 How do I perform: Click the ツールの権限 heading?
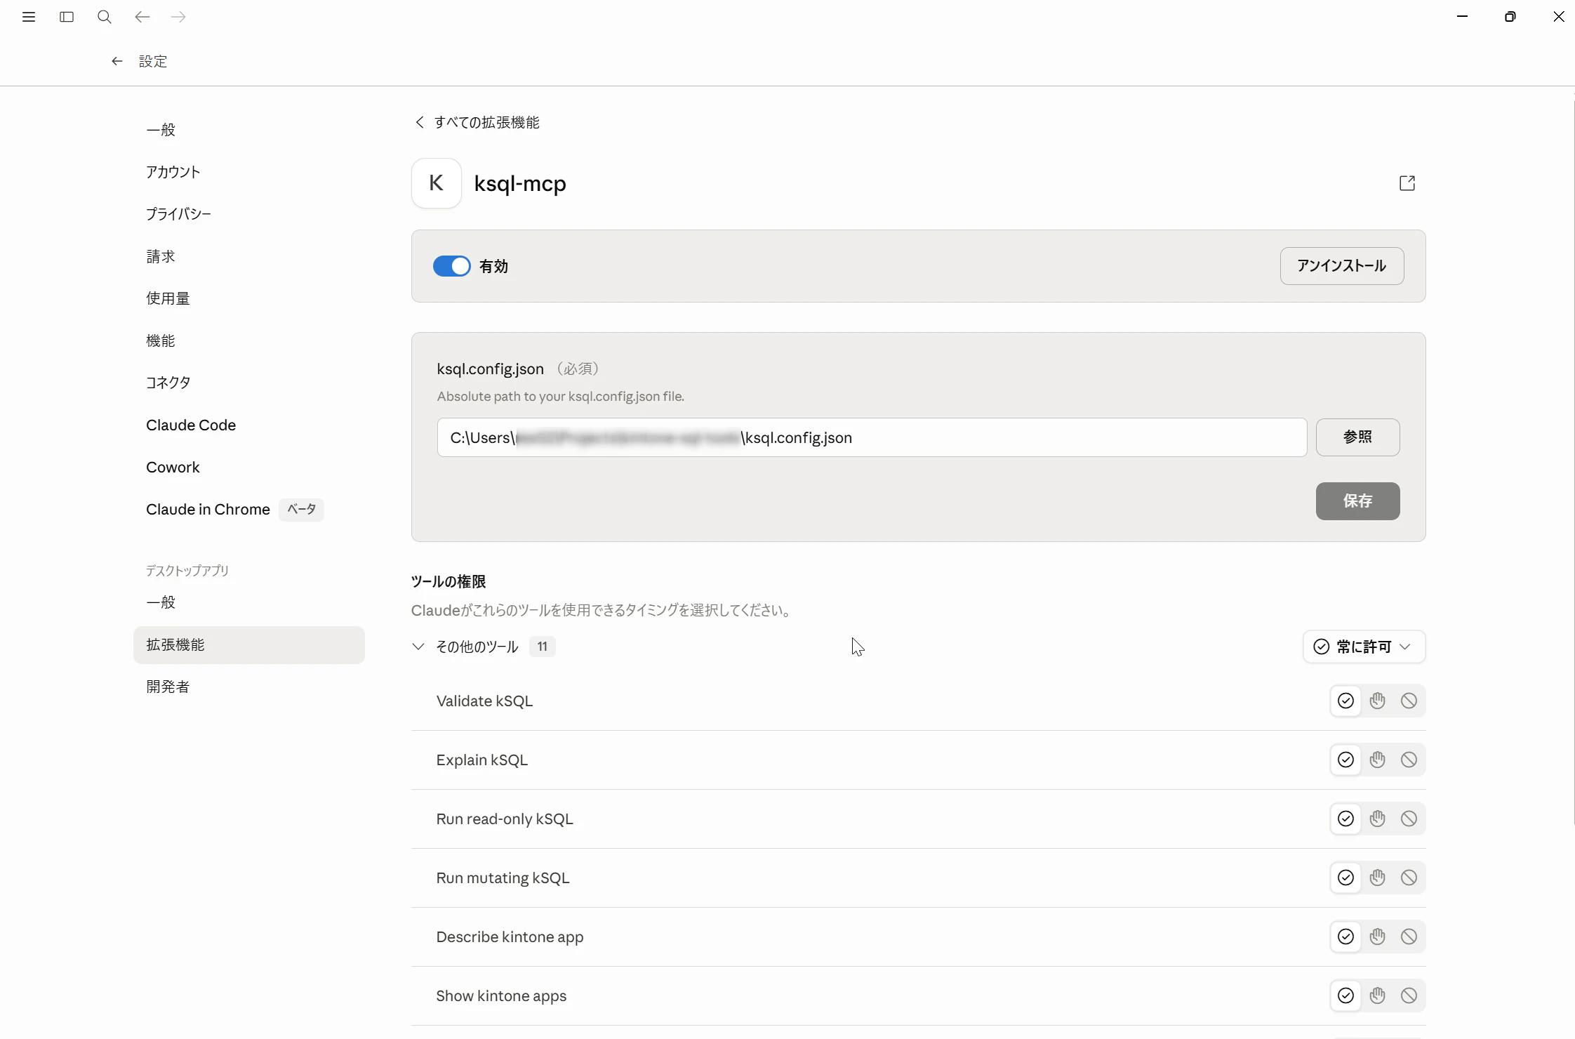448,581
